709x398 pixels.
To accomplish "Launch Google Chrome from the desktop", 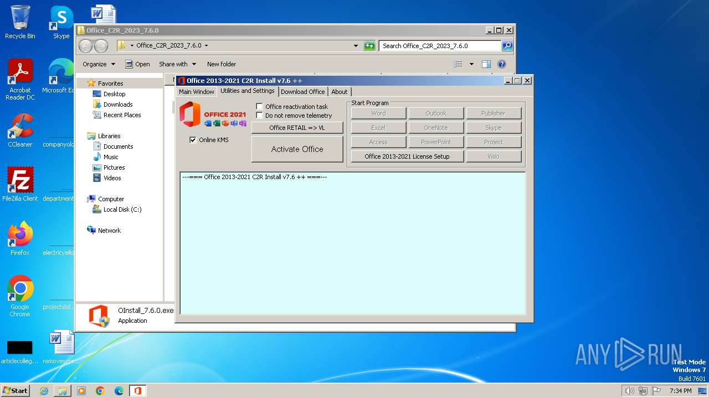I will (x=20, y=296).
